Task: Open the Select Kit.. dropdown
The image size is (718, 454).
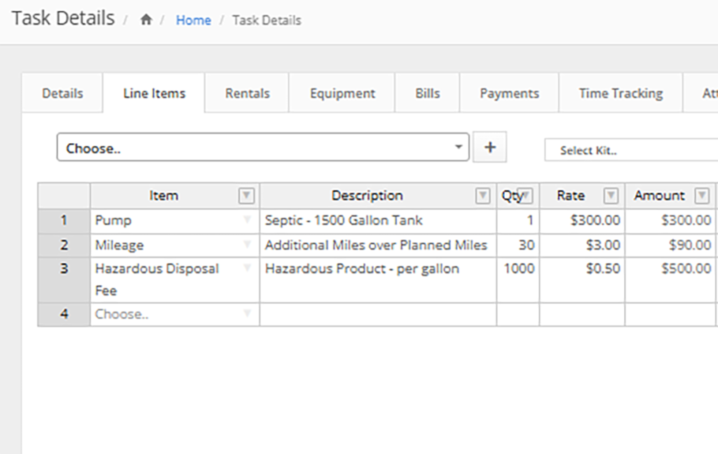Action: (x=631, y=150)
